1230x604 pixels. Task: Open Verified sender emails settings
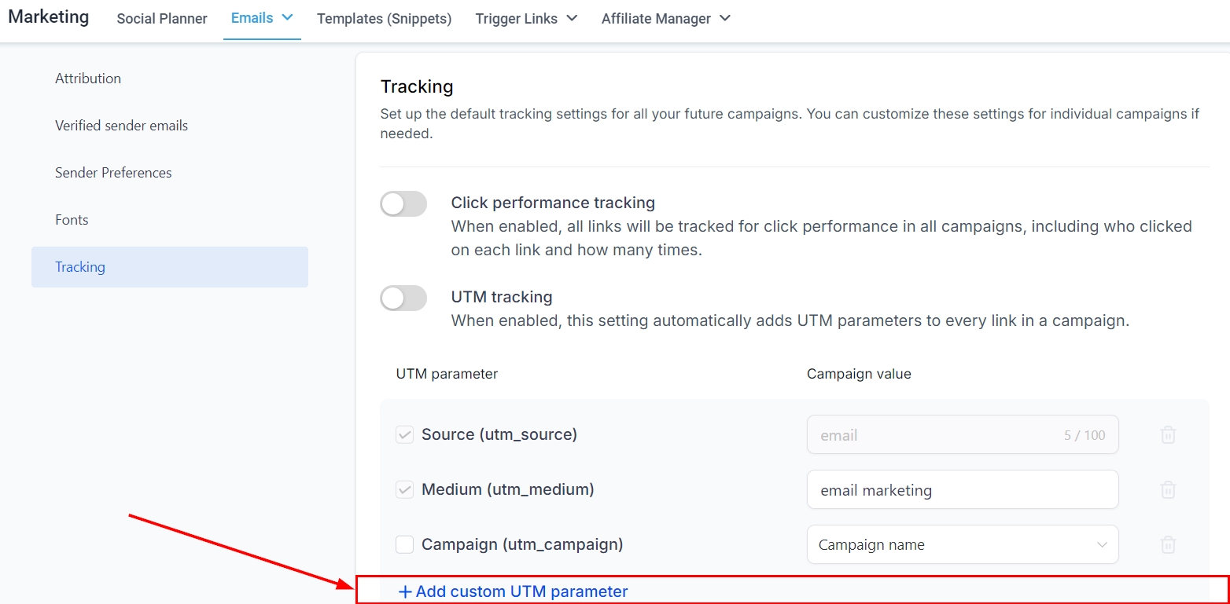pyautogui.click(x=121, y=126)
